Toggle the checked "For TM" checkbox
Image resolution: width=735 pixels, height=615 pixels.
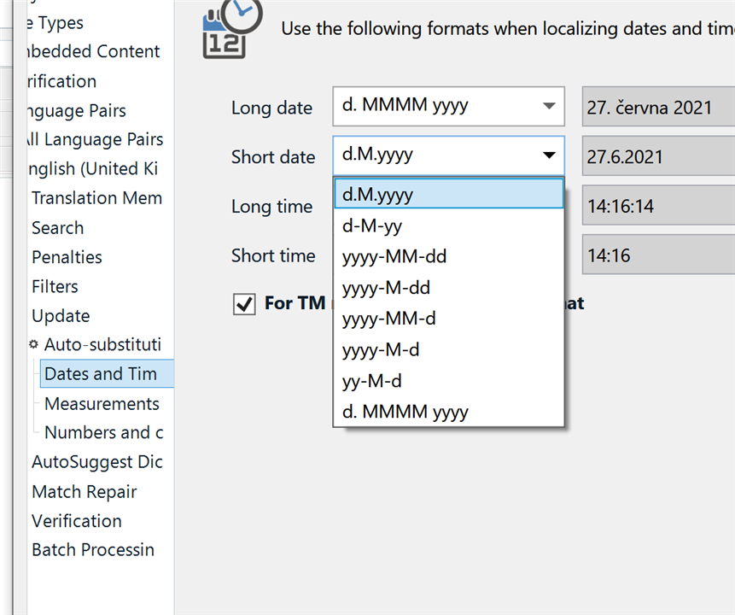click(x=243, y=303)
